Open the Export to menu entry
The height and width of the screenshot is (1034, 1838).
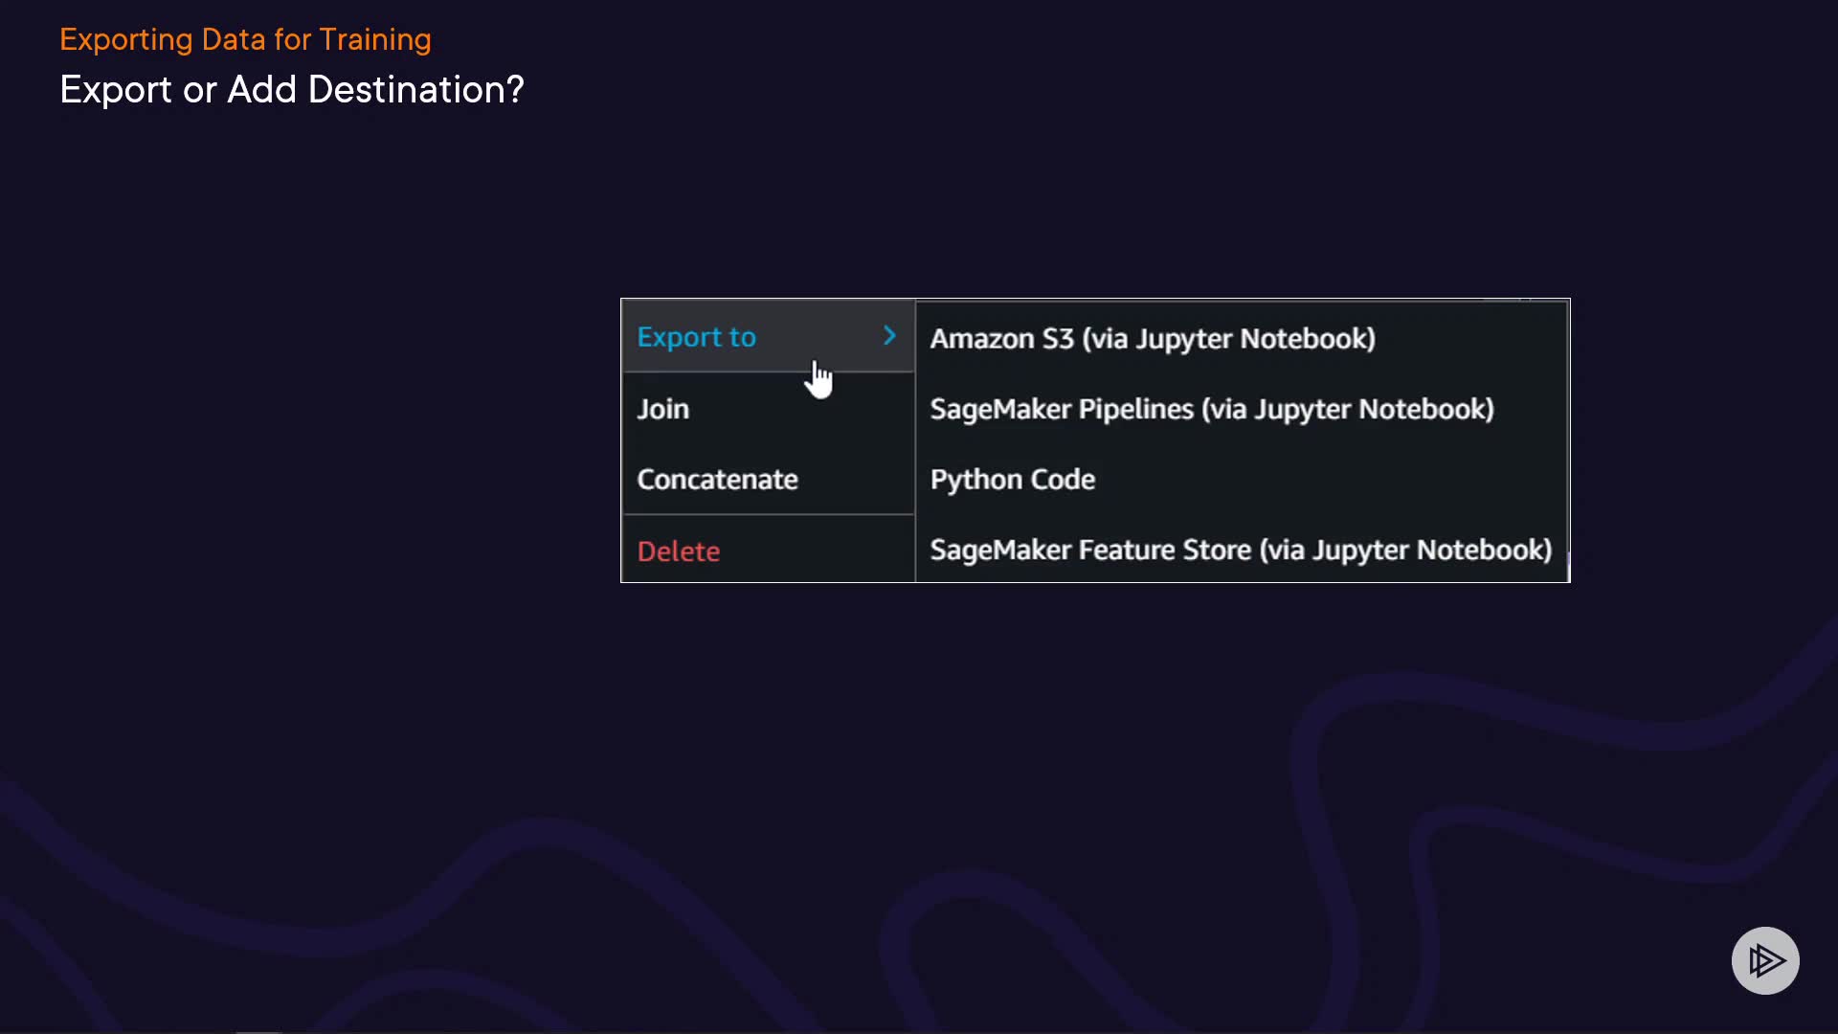[696, 337]
